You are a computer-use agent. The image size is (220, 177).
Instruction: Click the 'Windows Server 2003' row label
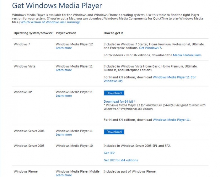point(29,146)
